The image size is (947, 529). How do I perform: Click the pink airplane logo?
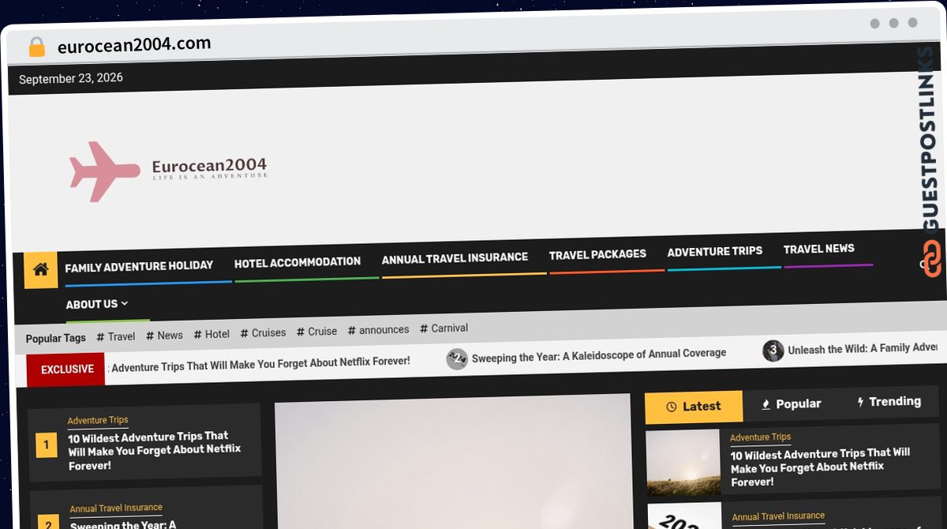coord(104,172)
